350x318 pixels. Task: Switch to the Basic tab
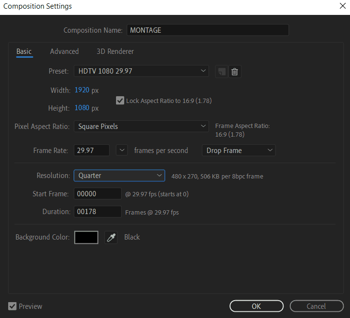pyautogui.click(x=24, y=51)
